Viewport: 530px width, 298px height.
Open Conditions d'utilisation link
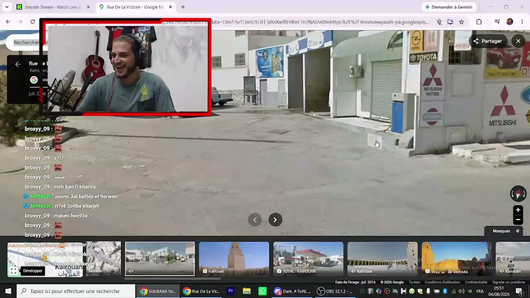(442, 282)
